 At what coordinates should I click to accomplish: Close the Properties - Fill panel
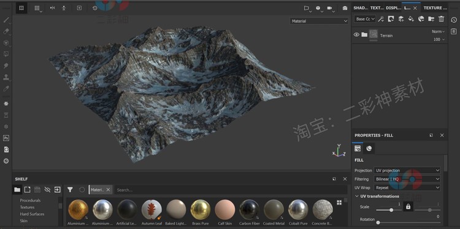point(442,135)
